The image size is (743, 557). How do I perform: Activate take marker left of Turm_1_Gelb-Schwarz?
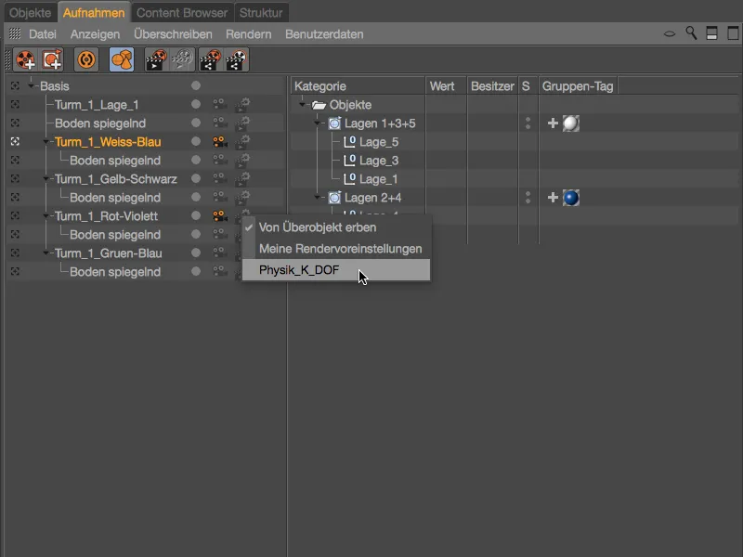click(x=15, y=178)
